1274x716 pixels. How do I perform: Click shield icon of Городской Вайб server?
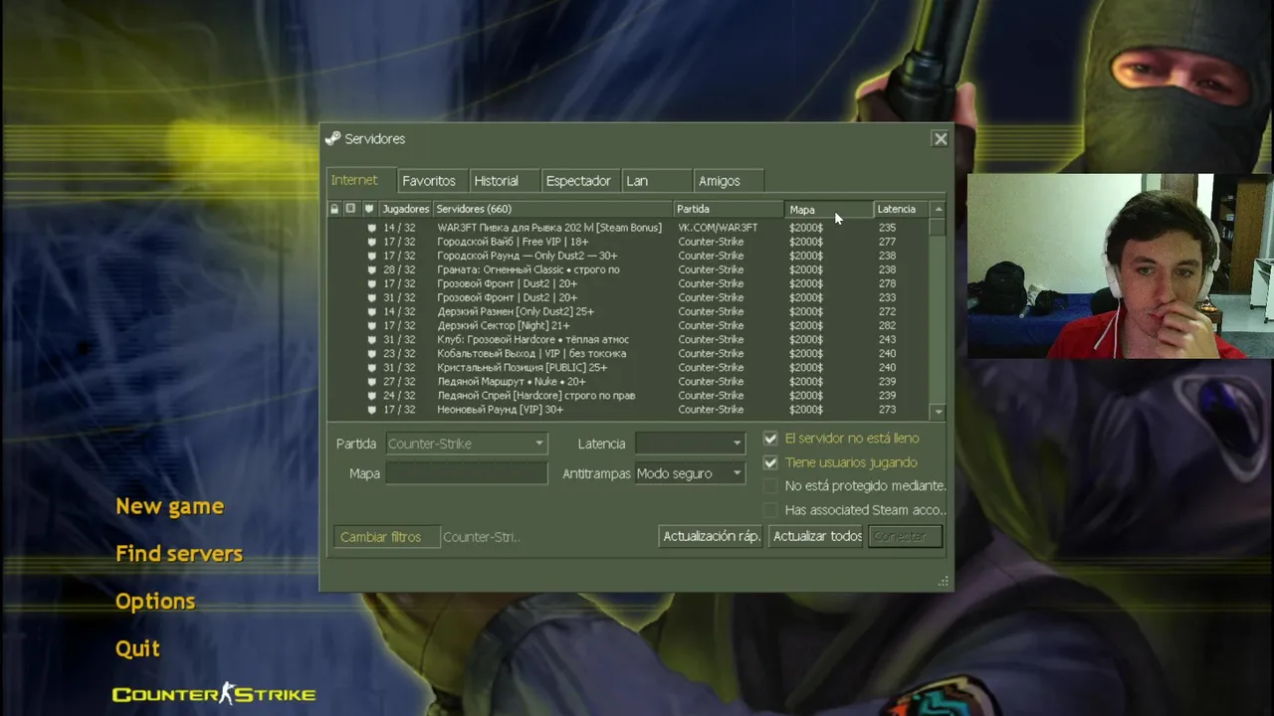pyautogui.click(x=371, y=242)
